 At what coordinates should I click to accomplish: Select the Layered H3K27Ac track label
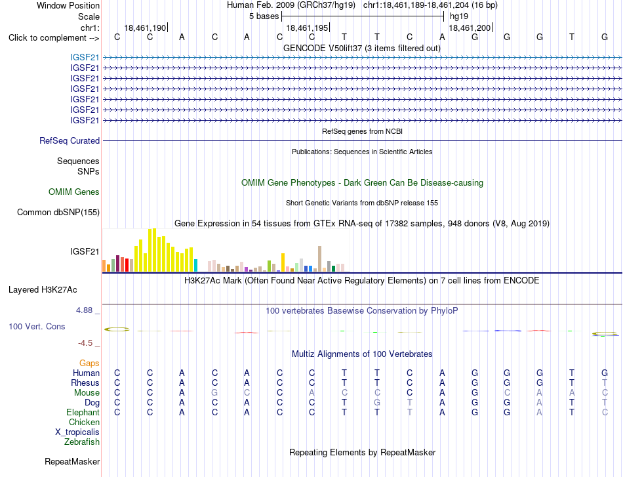pos(43,290)
